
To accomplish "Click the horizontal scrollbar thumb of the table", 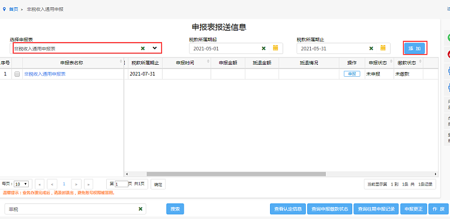I will point(236,174).
